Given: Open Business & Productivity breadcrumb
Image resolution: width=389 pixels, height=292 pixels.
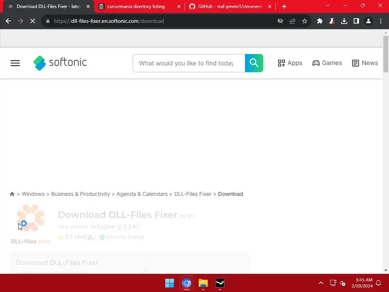Looking at the screenshot, I should [x=81, y=194].
